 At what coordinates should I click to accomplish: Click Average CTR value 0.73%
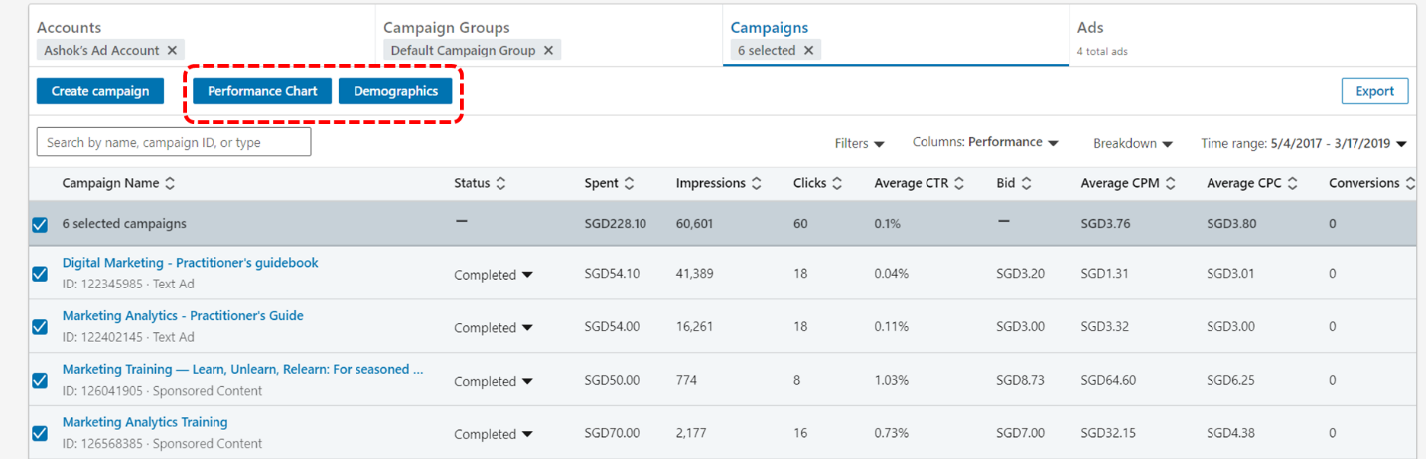[x=891, y=433]
